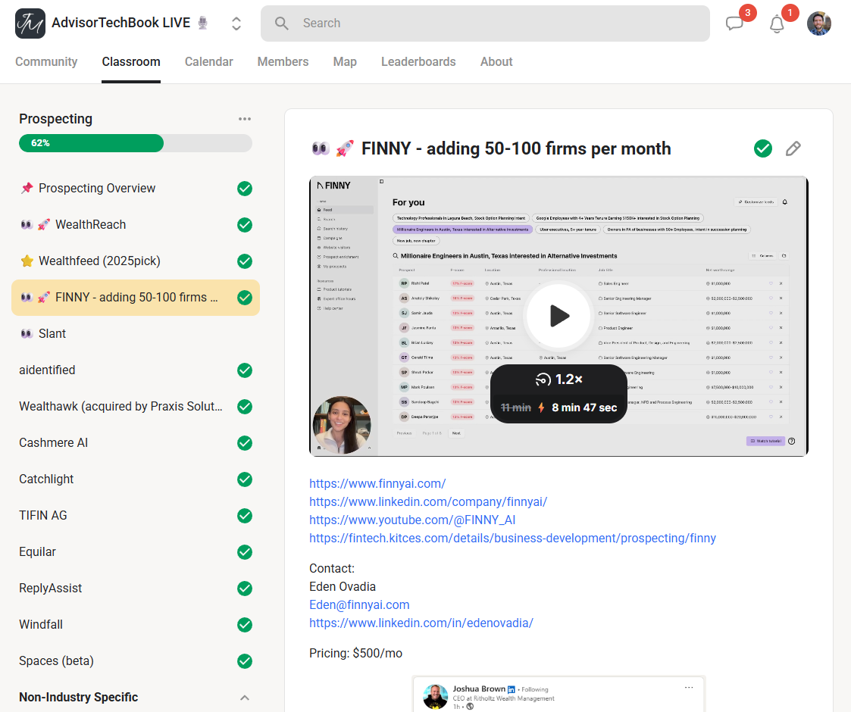
Task: Click the Watch tutorial button in video
Action: 765,441
